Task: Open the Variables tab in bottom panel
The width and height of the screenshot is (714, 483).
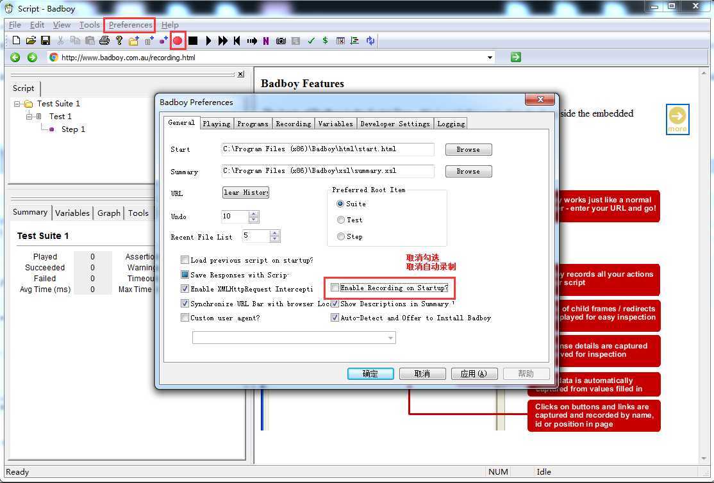Action: tap(72, 213)
